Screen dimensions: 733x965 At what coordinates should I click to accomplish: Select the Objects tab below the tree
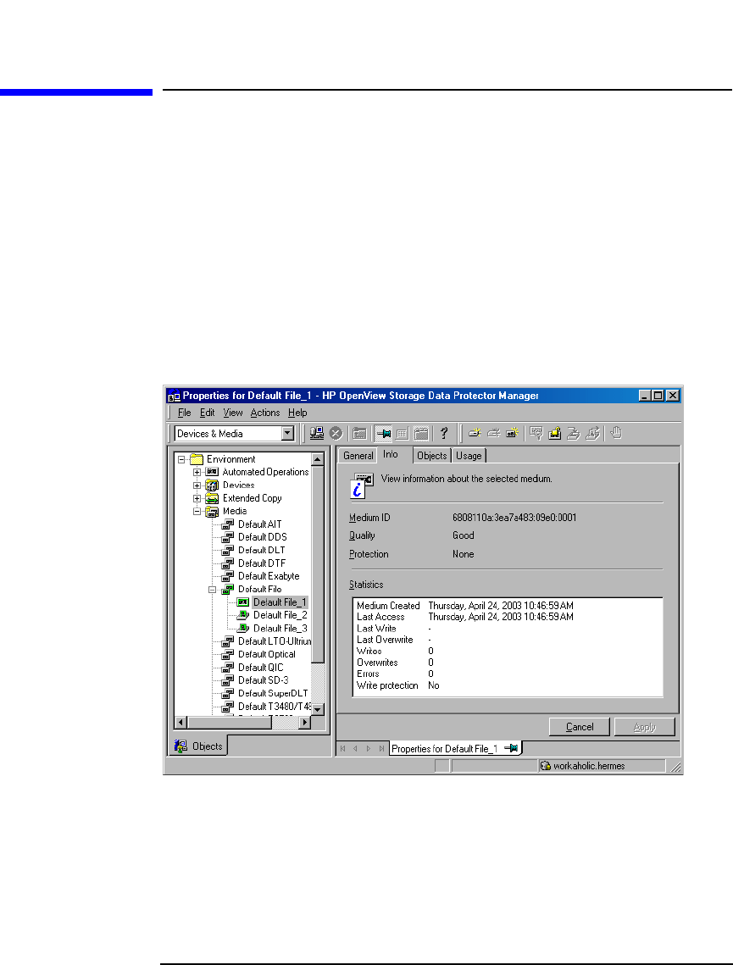199,746
